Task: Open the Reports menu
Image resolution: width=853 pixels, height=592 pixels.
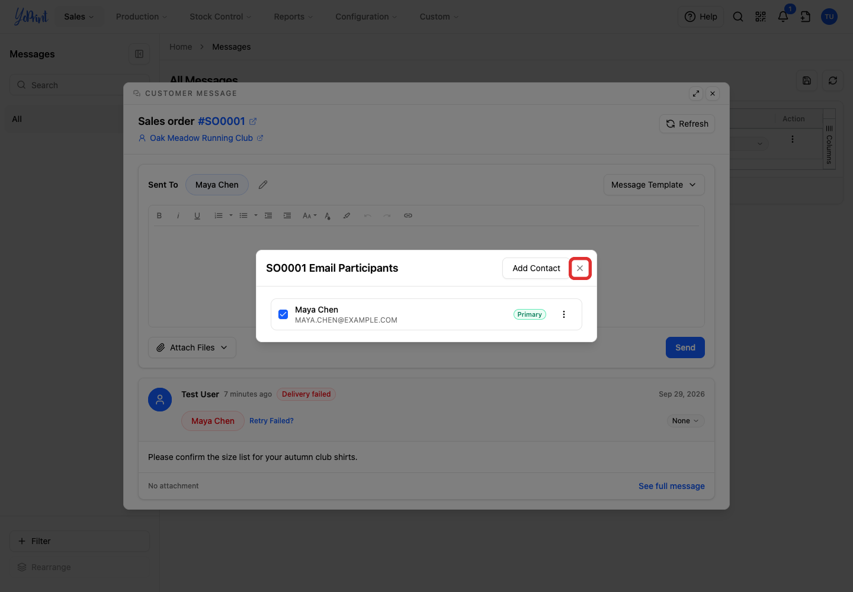Action: tap(293, 17)
